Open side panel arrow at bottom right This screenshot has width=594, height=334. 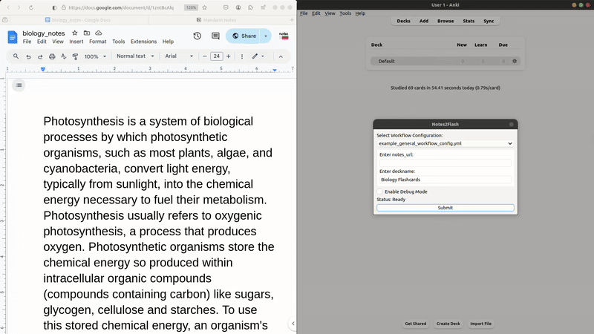pyautogui.click(x=293, y=324)
